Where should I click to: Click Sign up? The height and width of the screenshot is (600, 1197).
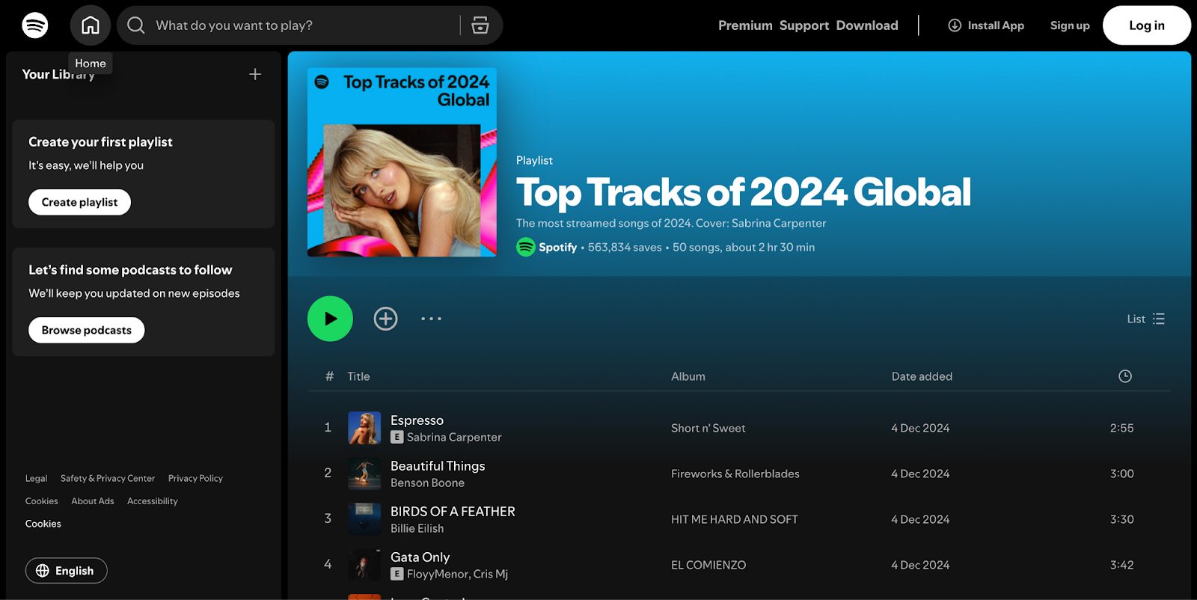coord(1070,25)
